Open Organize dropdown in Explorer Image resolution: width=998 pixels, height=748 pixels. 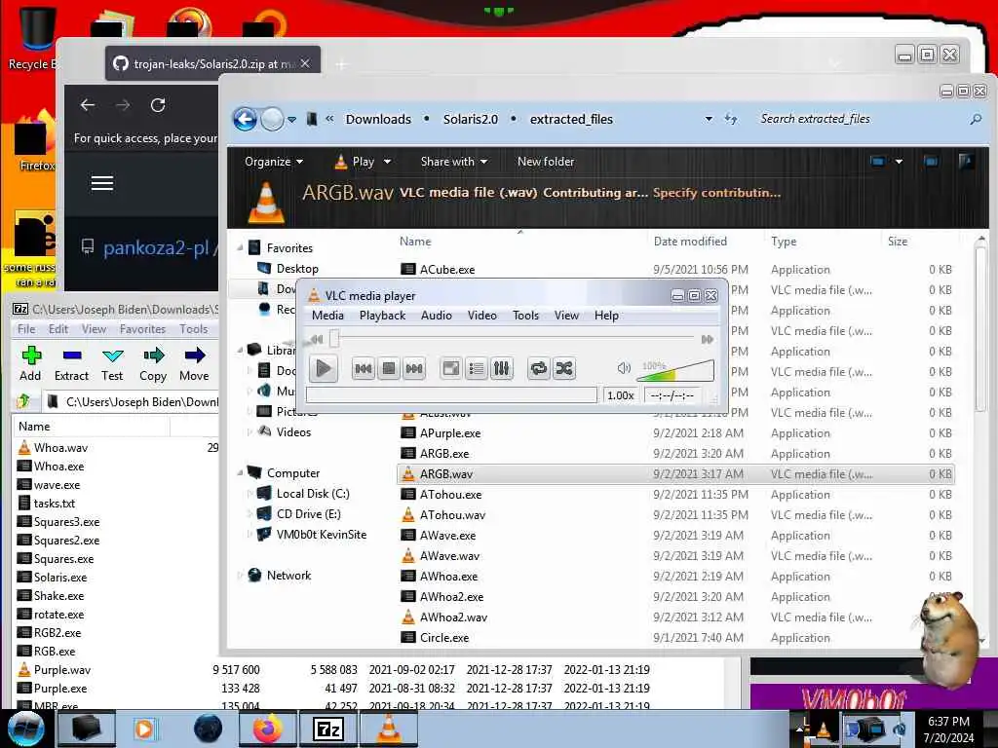click(x=274, y=162)
